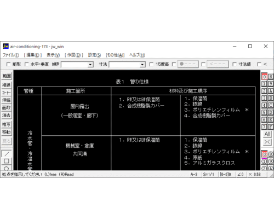Select layer 6 button
Image resolution: width=274 pixels, height=219 pixels.
tap(264, 119)
